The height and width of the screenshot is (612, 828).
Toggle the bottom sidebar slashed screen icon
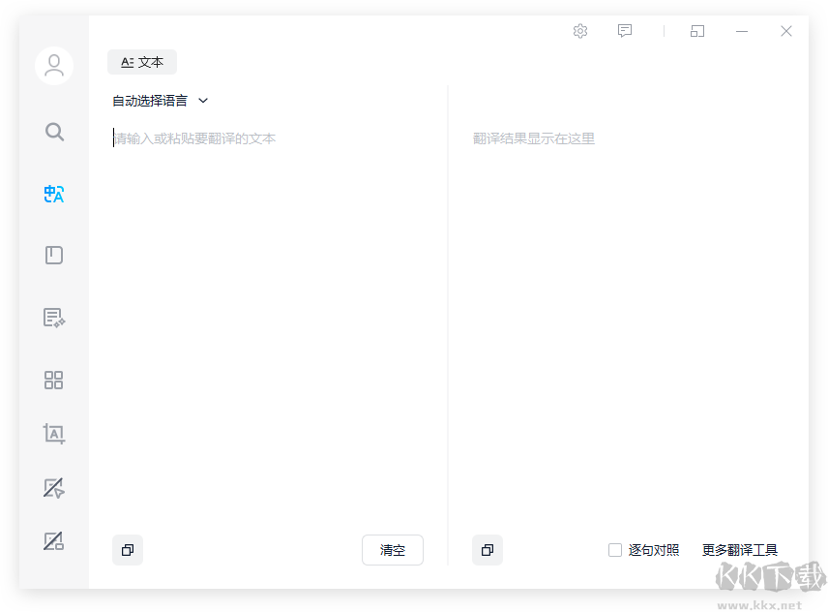(54, 541)
